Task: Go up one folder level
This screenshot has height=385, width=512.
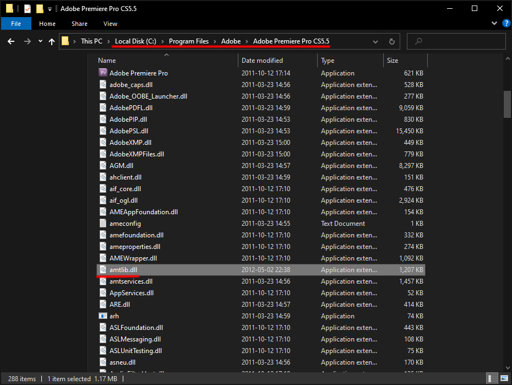Action: pos(52,41)
